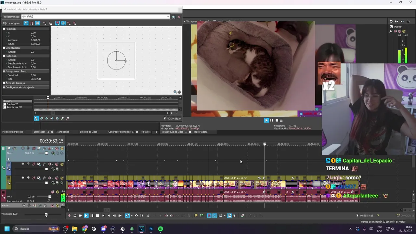
Task: Open preview settings gear icon
Action: tap(391, 21)
